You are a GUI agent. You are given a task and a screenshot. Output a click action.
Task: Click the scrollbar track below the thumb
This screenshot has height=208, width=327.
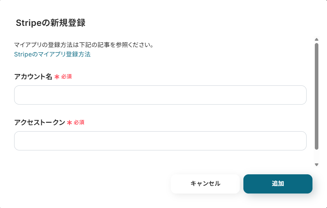coord(316,156)
